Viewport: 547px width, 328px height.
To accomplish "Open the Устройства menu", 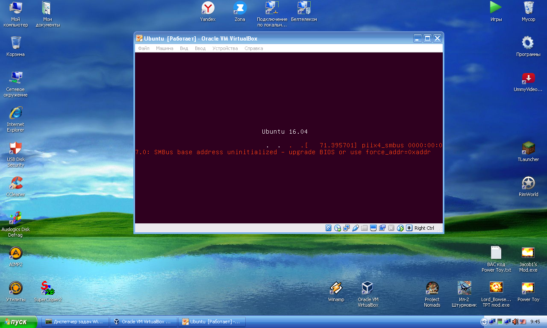I will [225, 48].
